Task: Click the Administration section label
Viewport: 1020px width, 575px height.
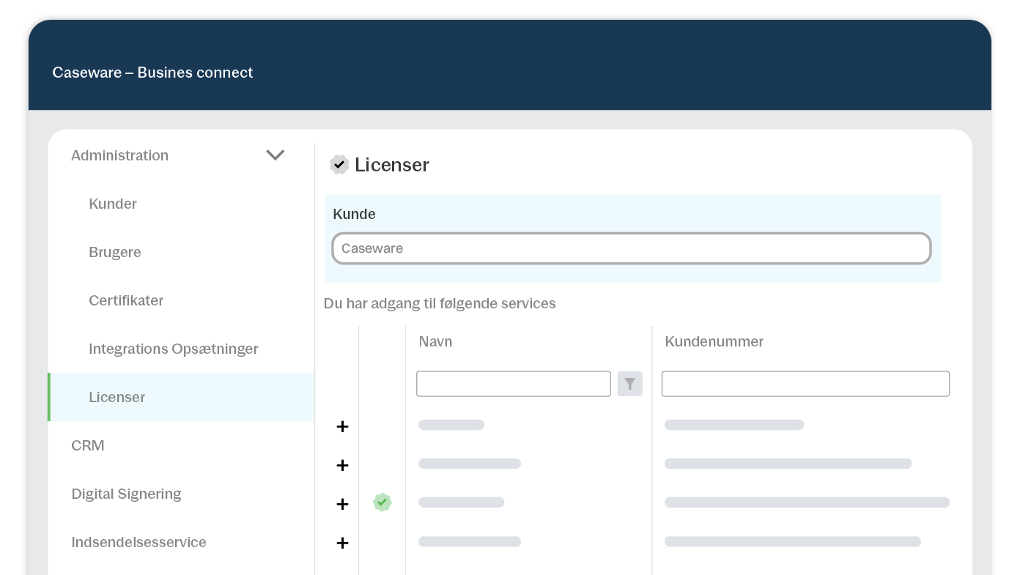Action: coord(119,155)
